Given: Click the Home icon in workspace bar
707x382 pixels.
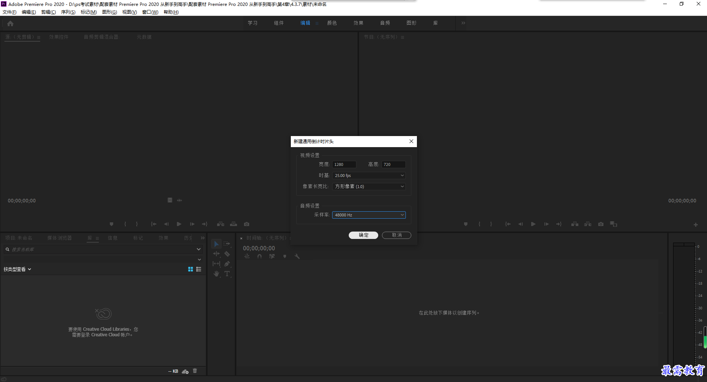Looking at the screenshot, I should [x=10, y=23].
